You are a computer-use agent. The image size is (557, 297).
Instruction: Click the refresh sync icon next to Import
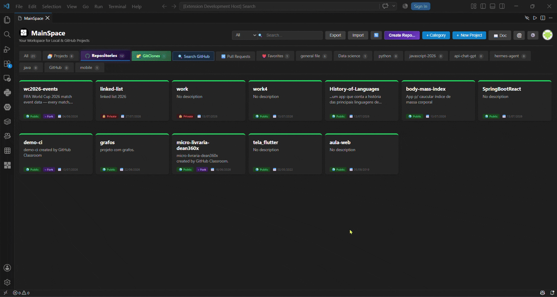coord(376,35)
